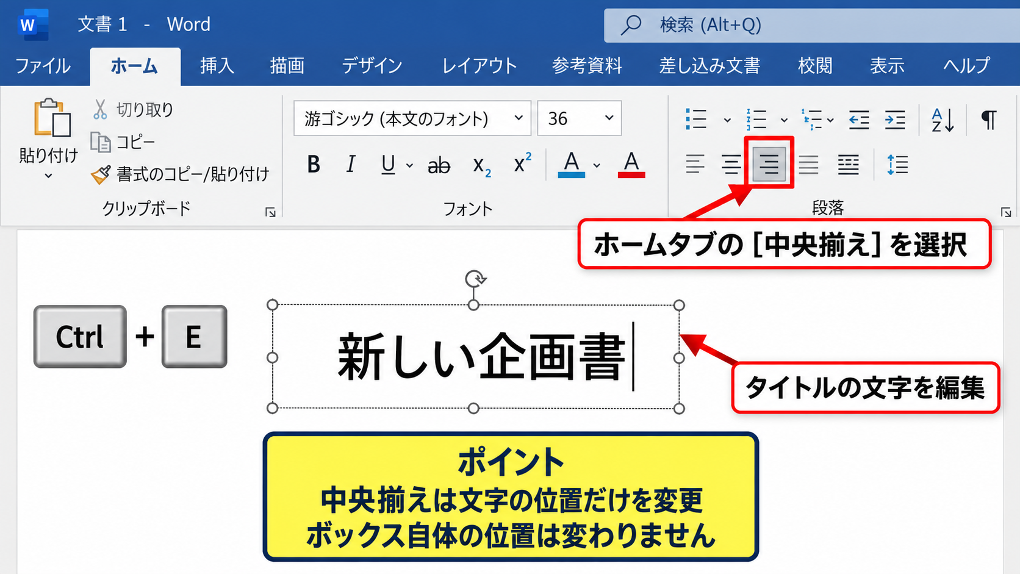Switch to the 挿入 tab

click(217, 65)
